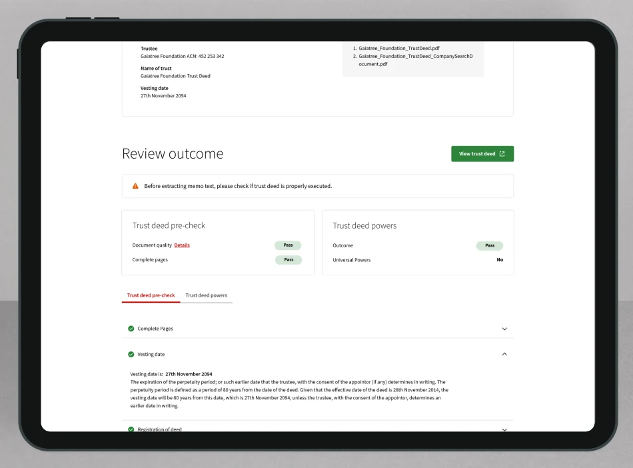Click the Review outcome heading
This screenshot has height=468, width=633.
pyautogui.click(x=173, y=154)
